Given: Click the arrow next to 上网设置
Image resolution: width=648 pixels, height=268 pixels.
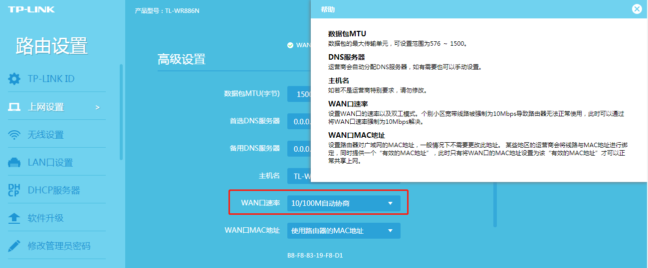Looking at the screenshot, I should pyautogui.click(x=97, y=107).
